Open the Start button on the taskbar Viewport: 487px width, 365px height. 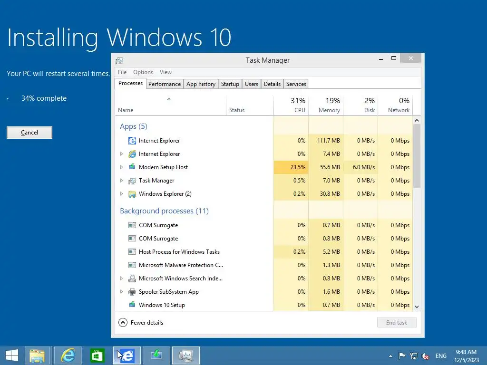[12, 355]
